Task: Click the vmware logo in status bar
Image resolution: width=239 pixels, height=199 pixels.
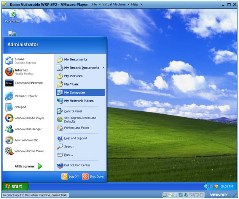Action: click(x=219, y=195)
